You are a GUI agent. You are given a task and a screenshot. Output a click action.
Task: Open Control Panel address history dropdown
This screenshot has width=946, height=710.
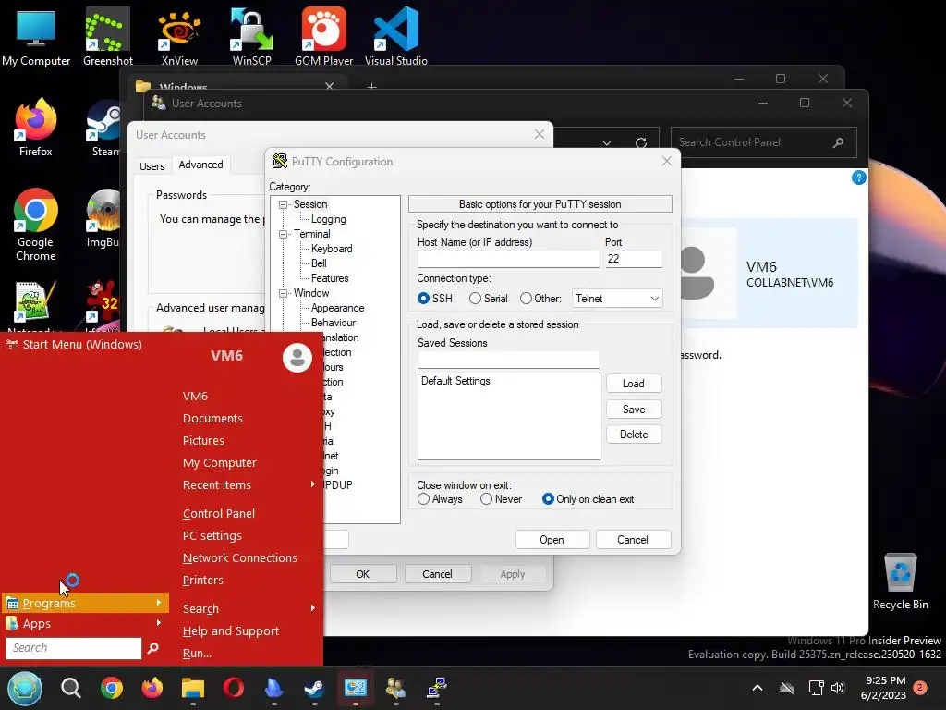(x=606, y=143)
